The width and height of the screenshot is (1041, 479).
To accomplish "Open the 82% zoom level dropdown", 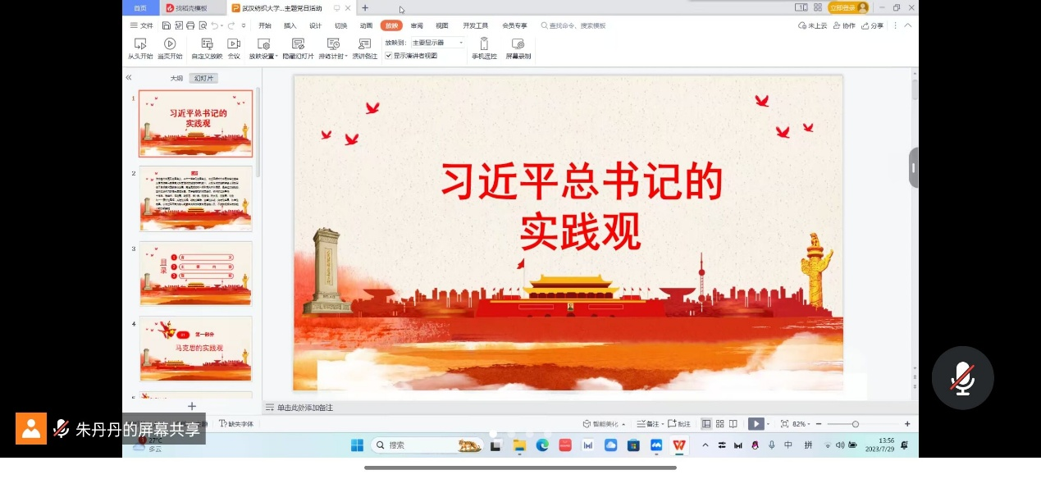I will pos(801,423).
